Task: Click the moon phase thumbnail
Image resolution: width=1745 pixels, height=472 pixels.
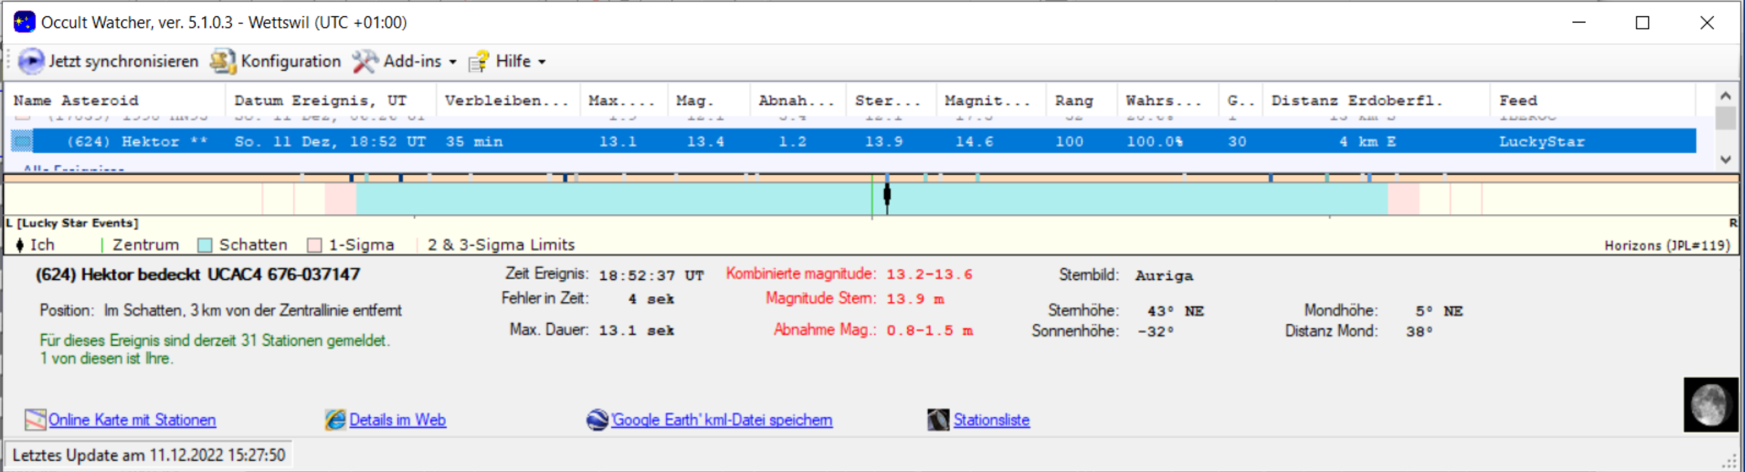Action: (1710, 404)
